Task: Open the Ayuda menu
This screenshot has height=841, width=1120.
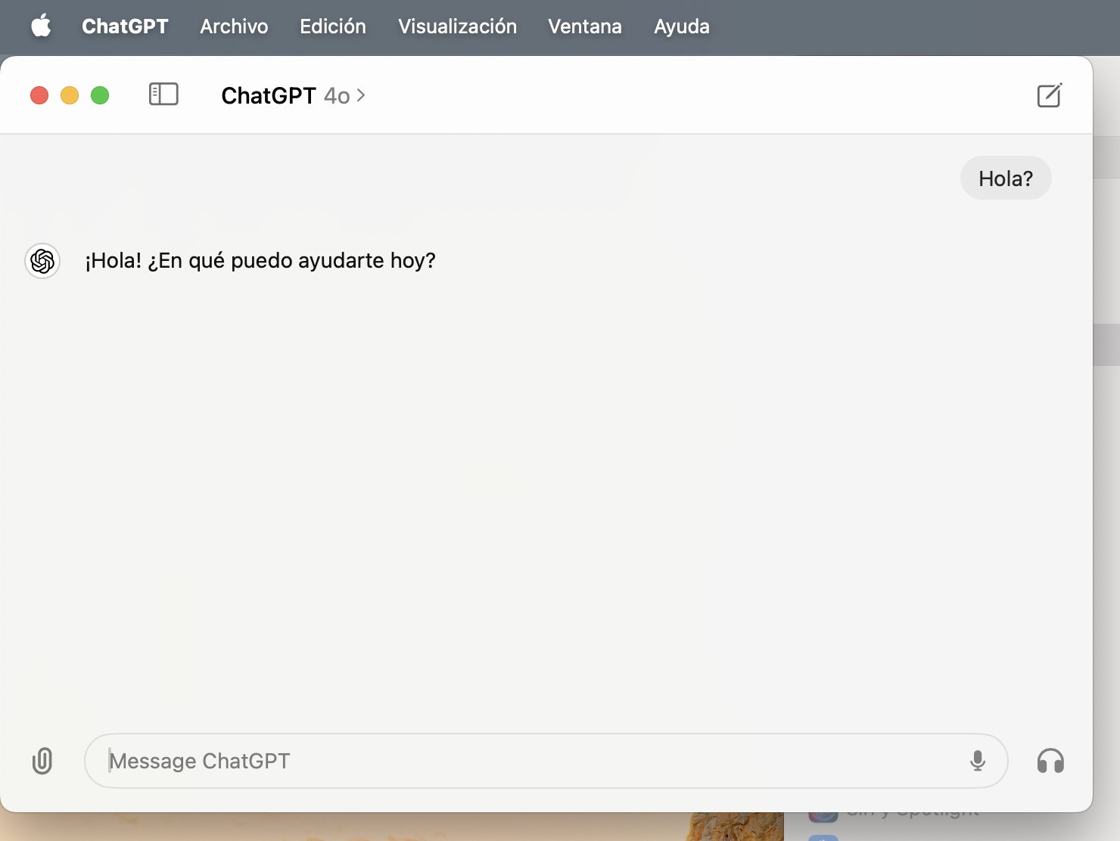Action: 682,26
